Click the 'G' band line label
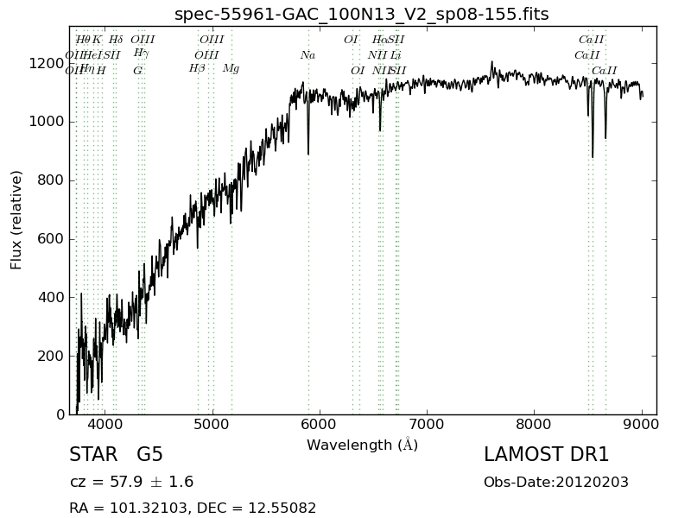 pyautogui.click(x=137, y=71)
